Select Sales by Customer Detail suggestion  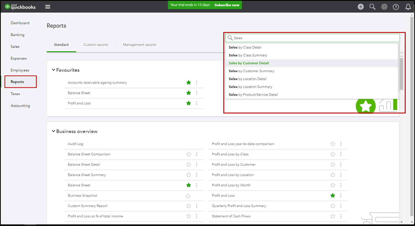[312, 63]
